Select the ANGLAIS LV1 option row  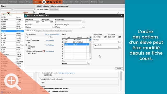pos(75,40)
